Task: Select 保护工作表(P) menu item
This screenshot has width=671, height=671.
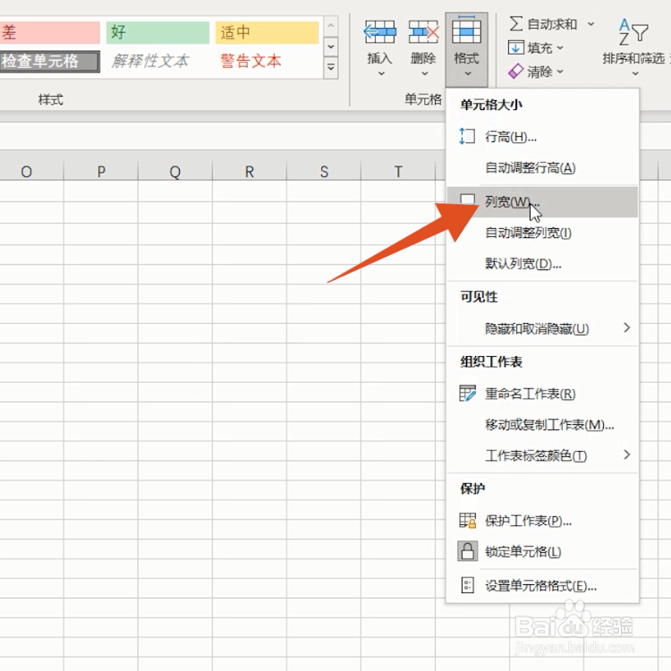Action: 542,521
